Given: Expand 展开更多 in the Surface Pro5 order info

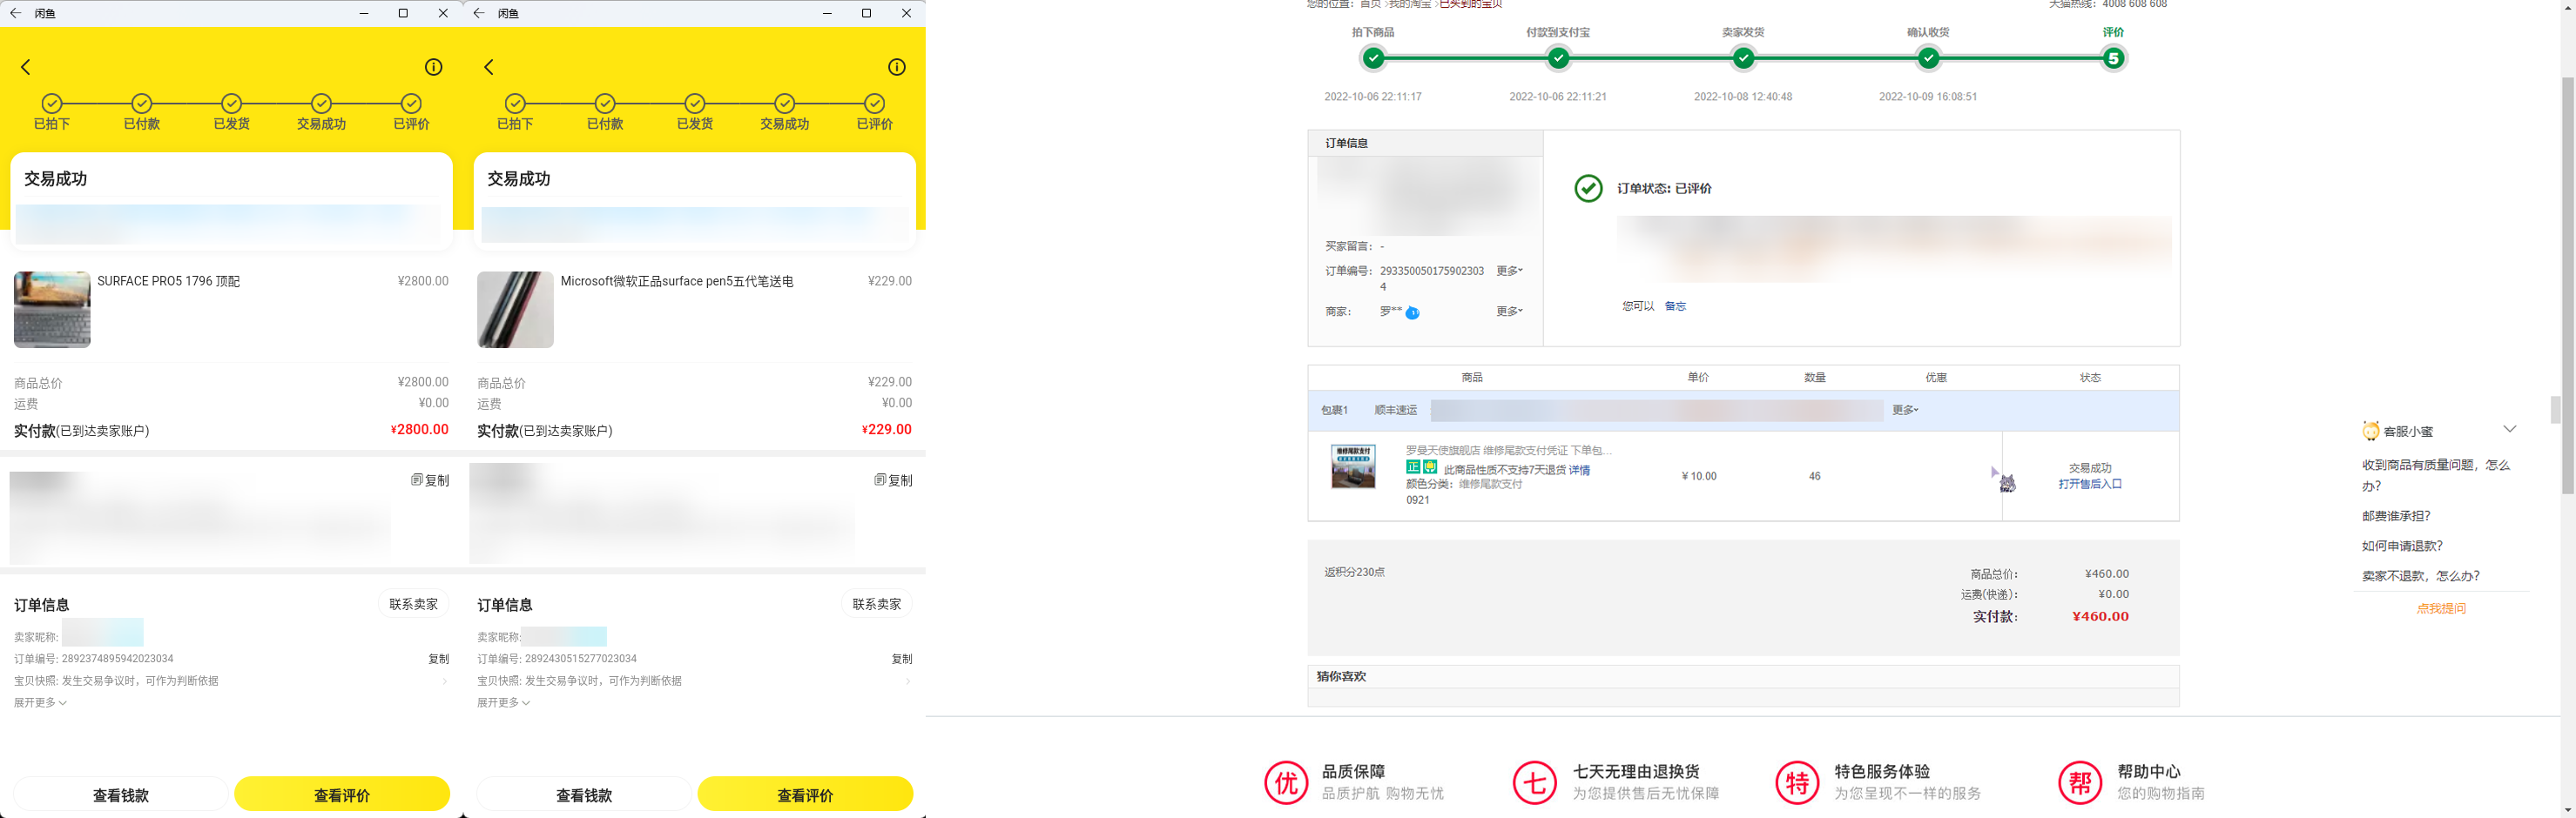Looking at the screenshot, I should [x=40, y=703].
